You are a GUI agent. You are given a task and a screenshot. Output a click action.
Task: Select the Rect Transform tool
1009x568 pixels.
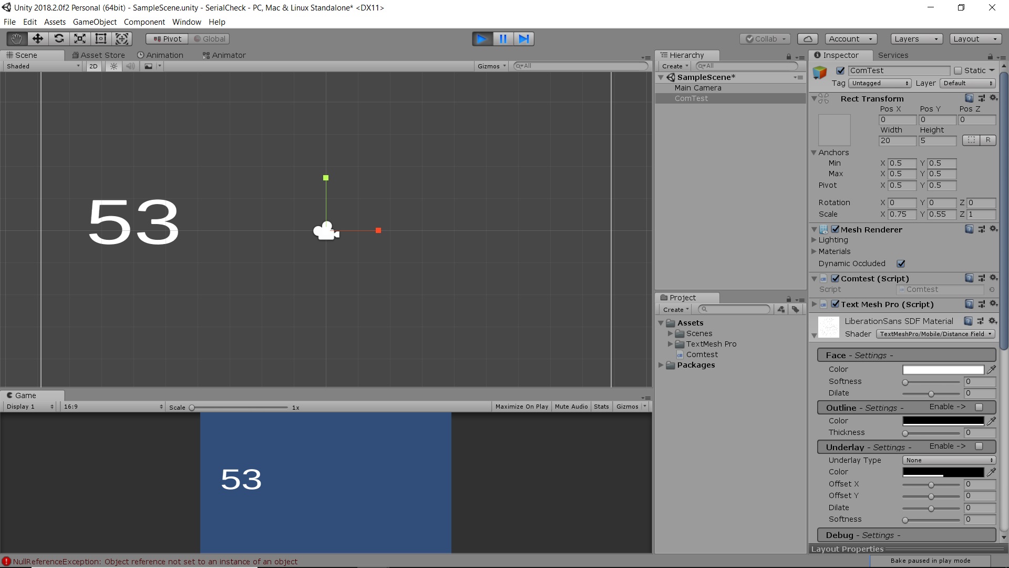click(x=100, y=38)
